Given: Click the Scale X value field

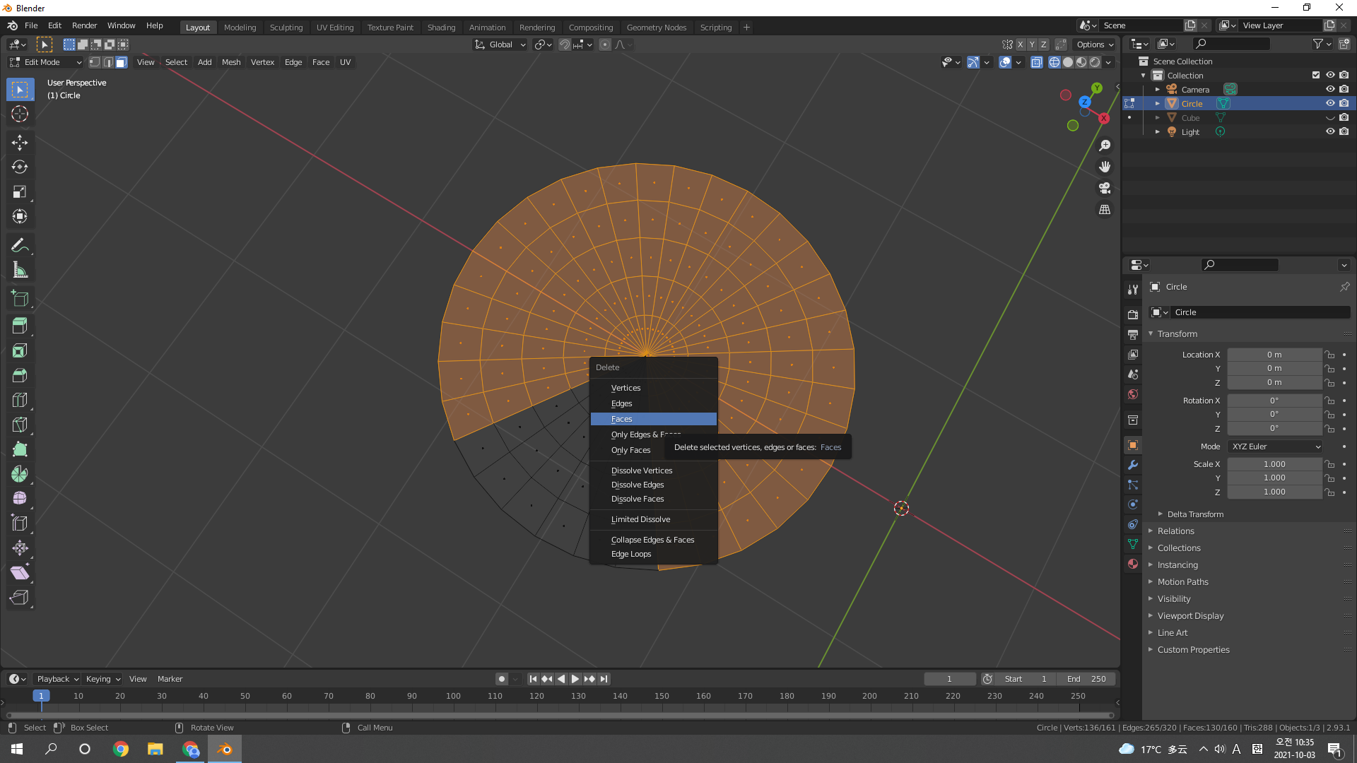Looking at the screenshot, I should coord(1274,464).
